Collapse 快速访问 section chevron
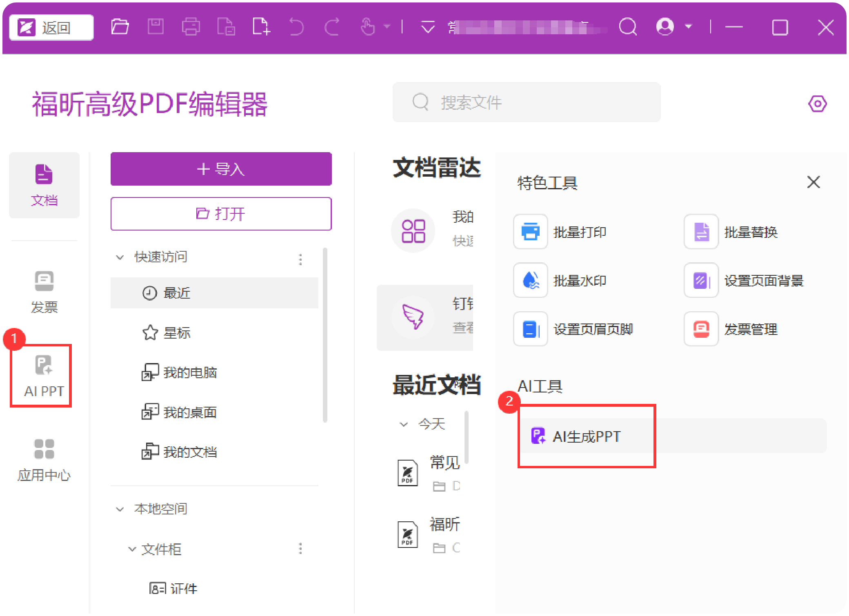This screenshot has height=616, width=849. tap(120, 257)
